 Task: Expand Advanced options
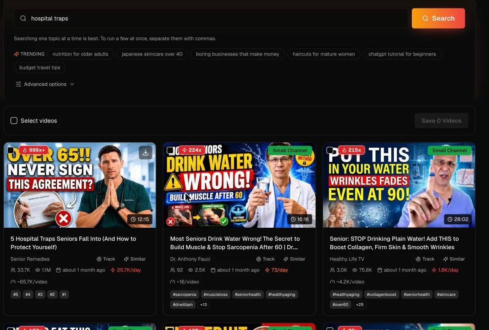pos(45,84)
